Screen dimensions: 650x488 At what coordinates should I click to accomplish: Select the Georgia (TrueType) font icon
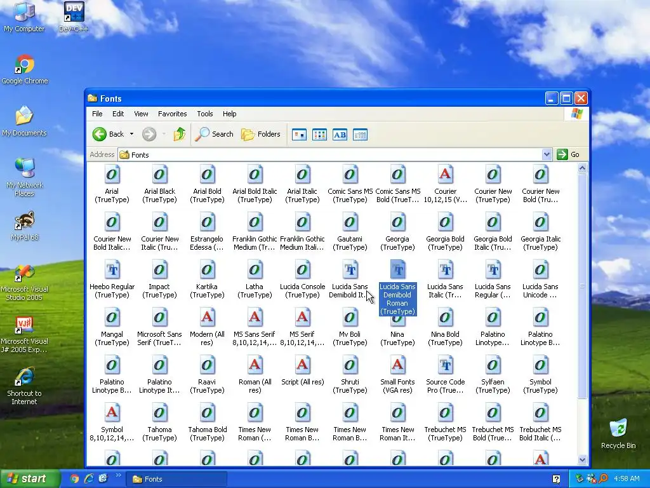coord(397,222)
